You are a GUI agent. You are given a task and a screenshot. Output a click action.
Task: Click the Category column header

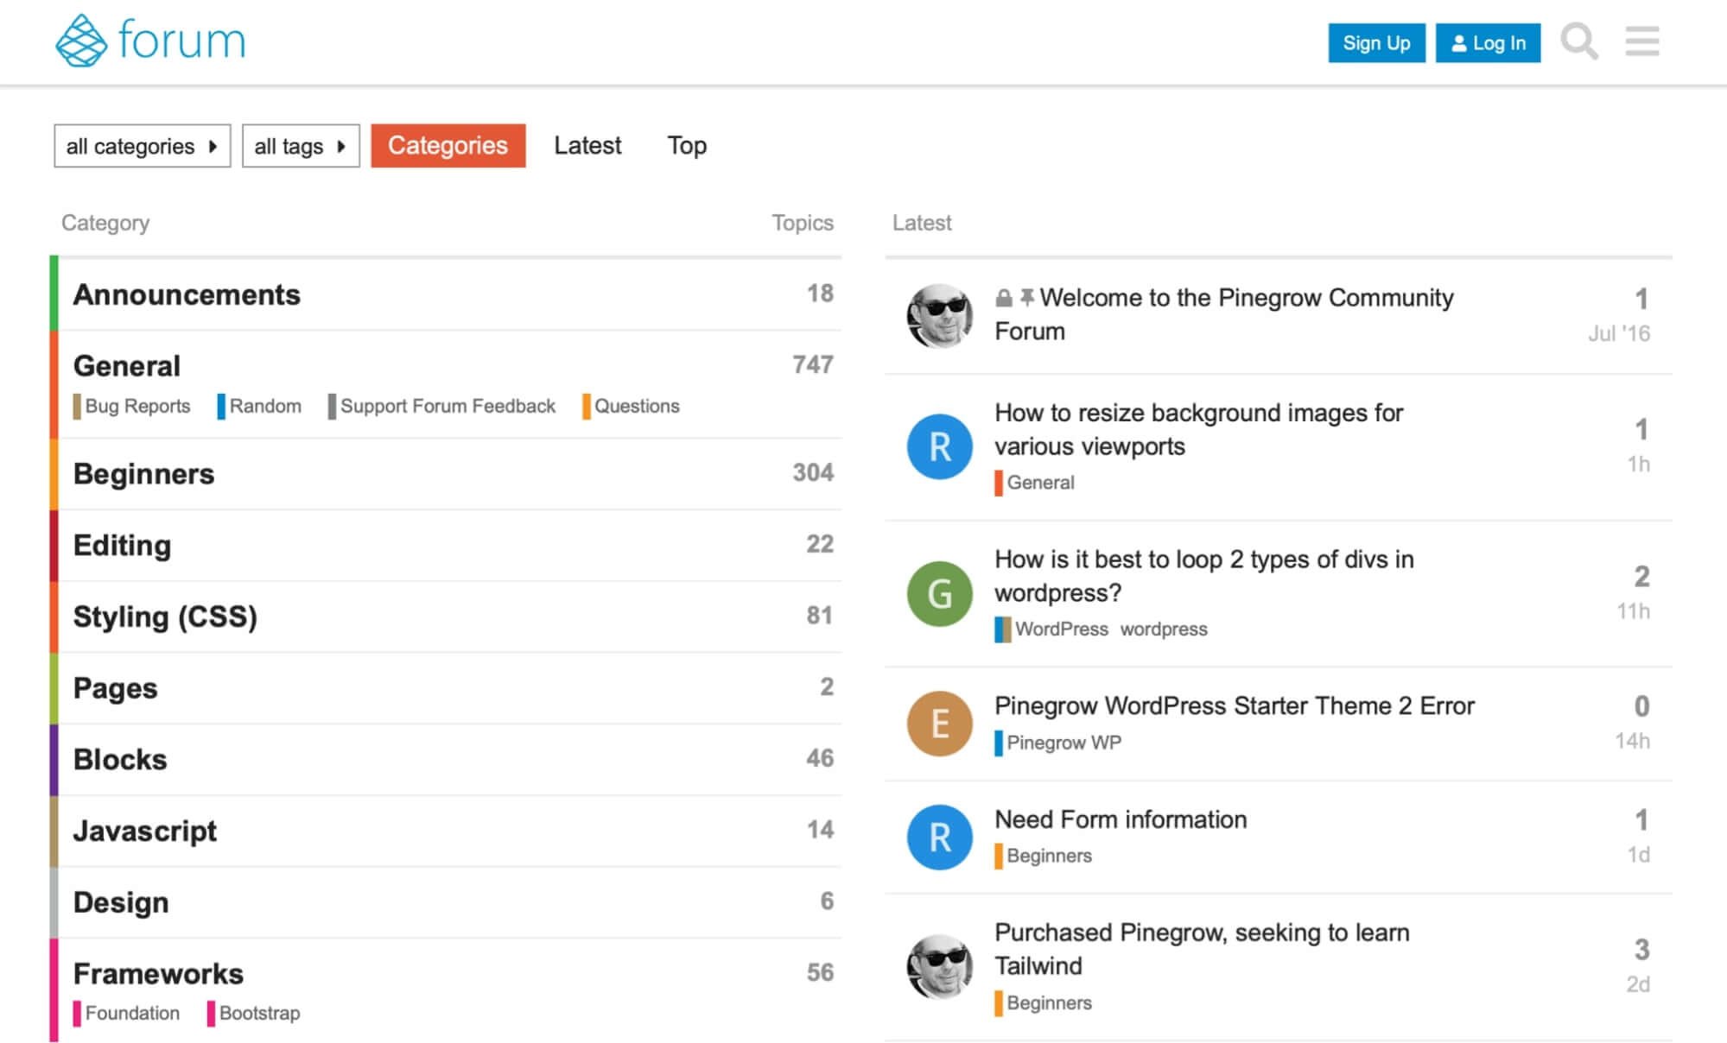click(x=105, y=223)
